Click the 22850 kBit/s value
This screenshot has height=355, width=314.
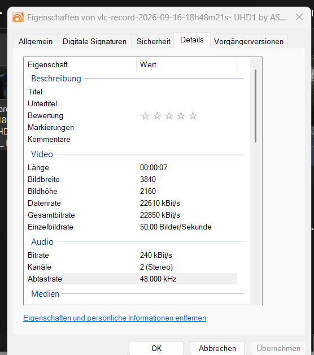pyautogui.click(x=160, y=215)
